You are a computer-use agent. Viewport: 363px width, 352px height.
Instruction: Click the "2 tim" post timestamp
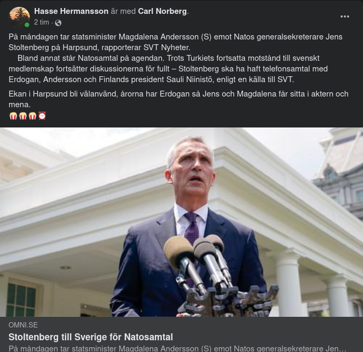42,22
